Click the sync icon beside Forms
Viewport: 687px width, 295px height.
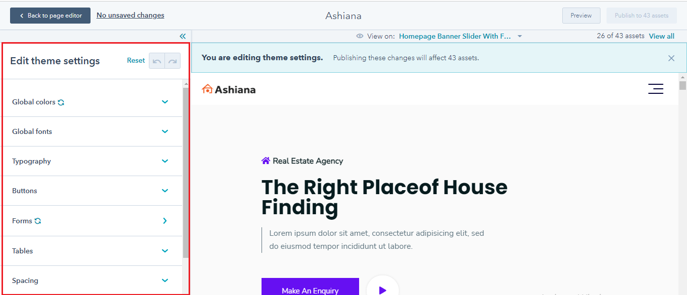click(38, 221)
